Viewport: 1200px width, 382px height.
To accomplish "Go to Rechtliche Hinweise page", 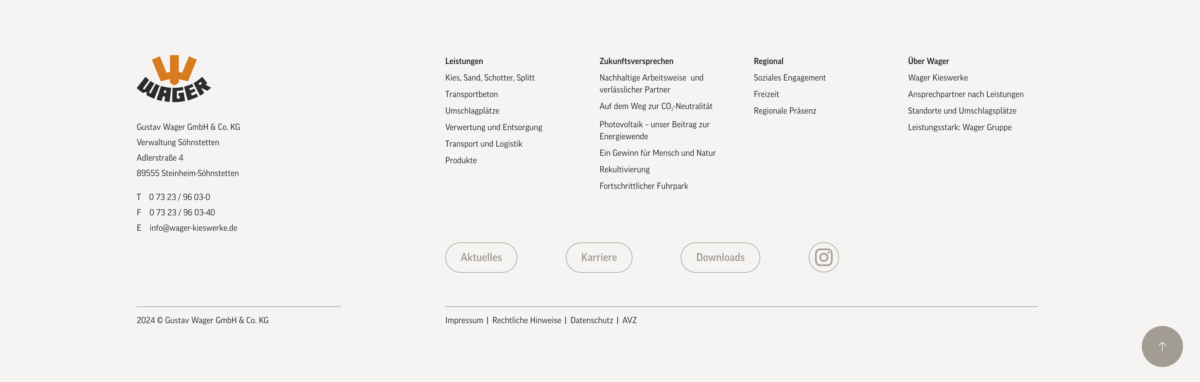I will pos(526,320).
